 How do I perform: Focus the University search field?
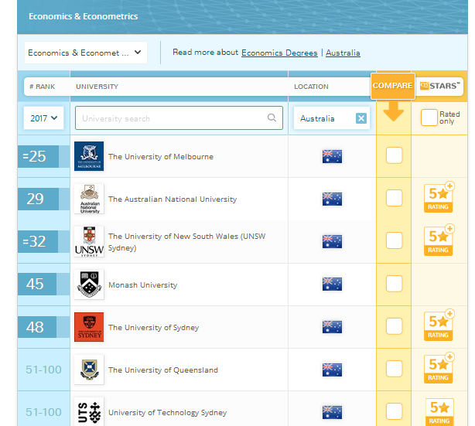170,118
